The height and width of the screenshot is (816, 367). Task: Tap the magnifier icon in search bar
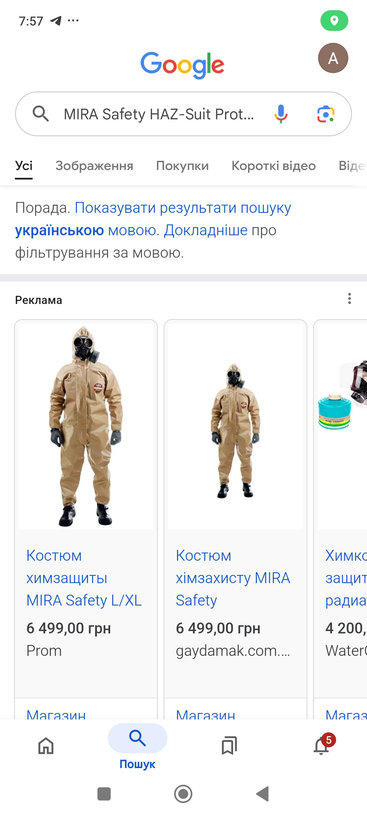(41, 114)
